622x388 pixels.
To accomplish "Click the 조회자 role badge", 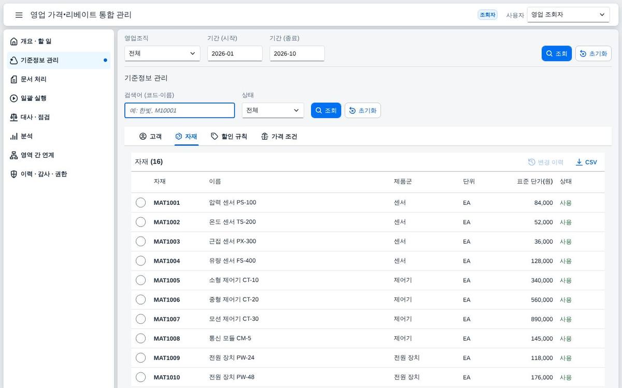I will tap(487, 15).
